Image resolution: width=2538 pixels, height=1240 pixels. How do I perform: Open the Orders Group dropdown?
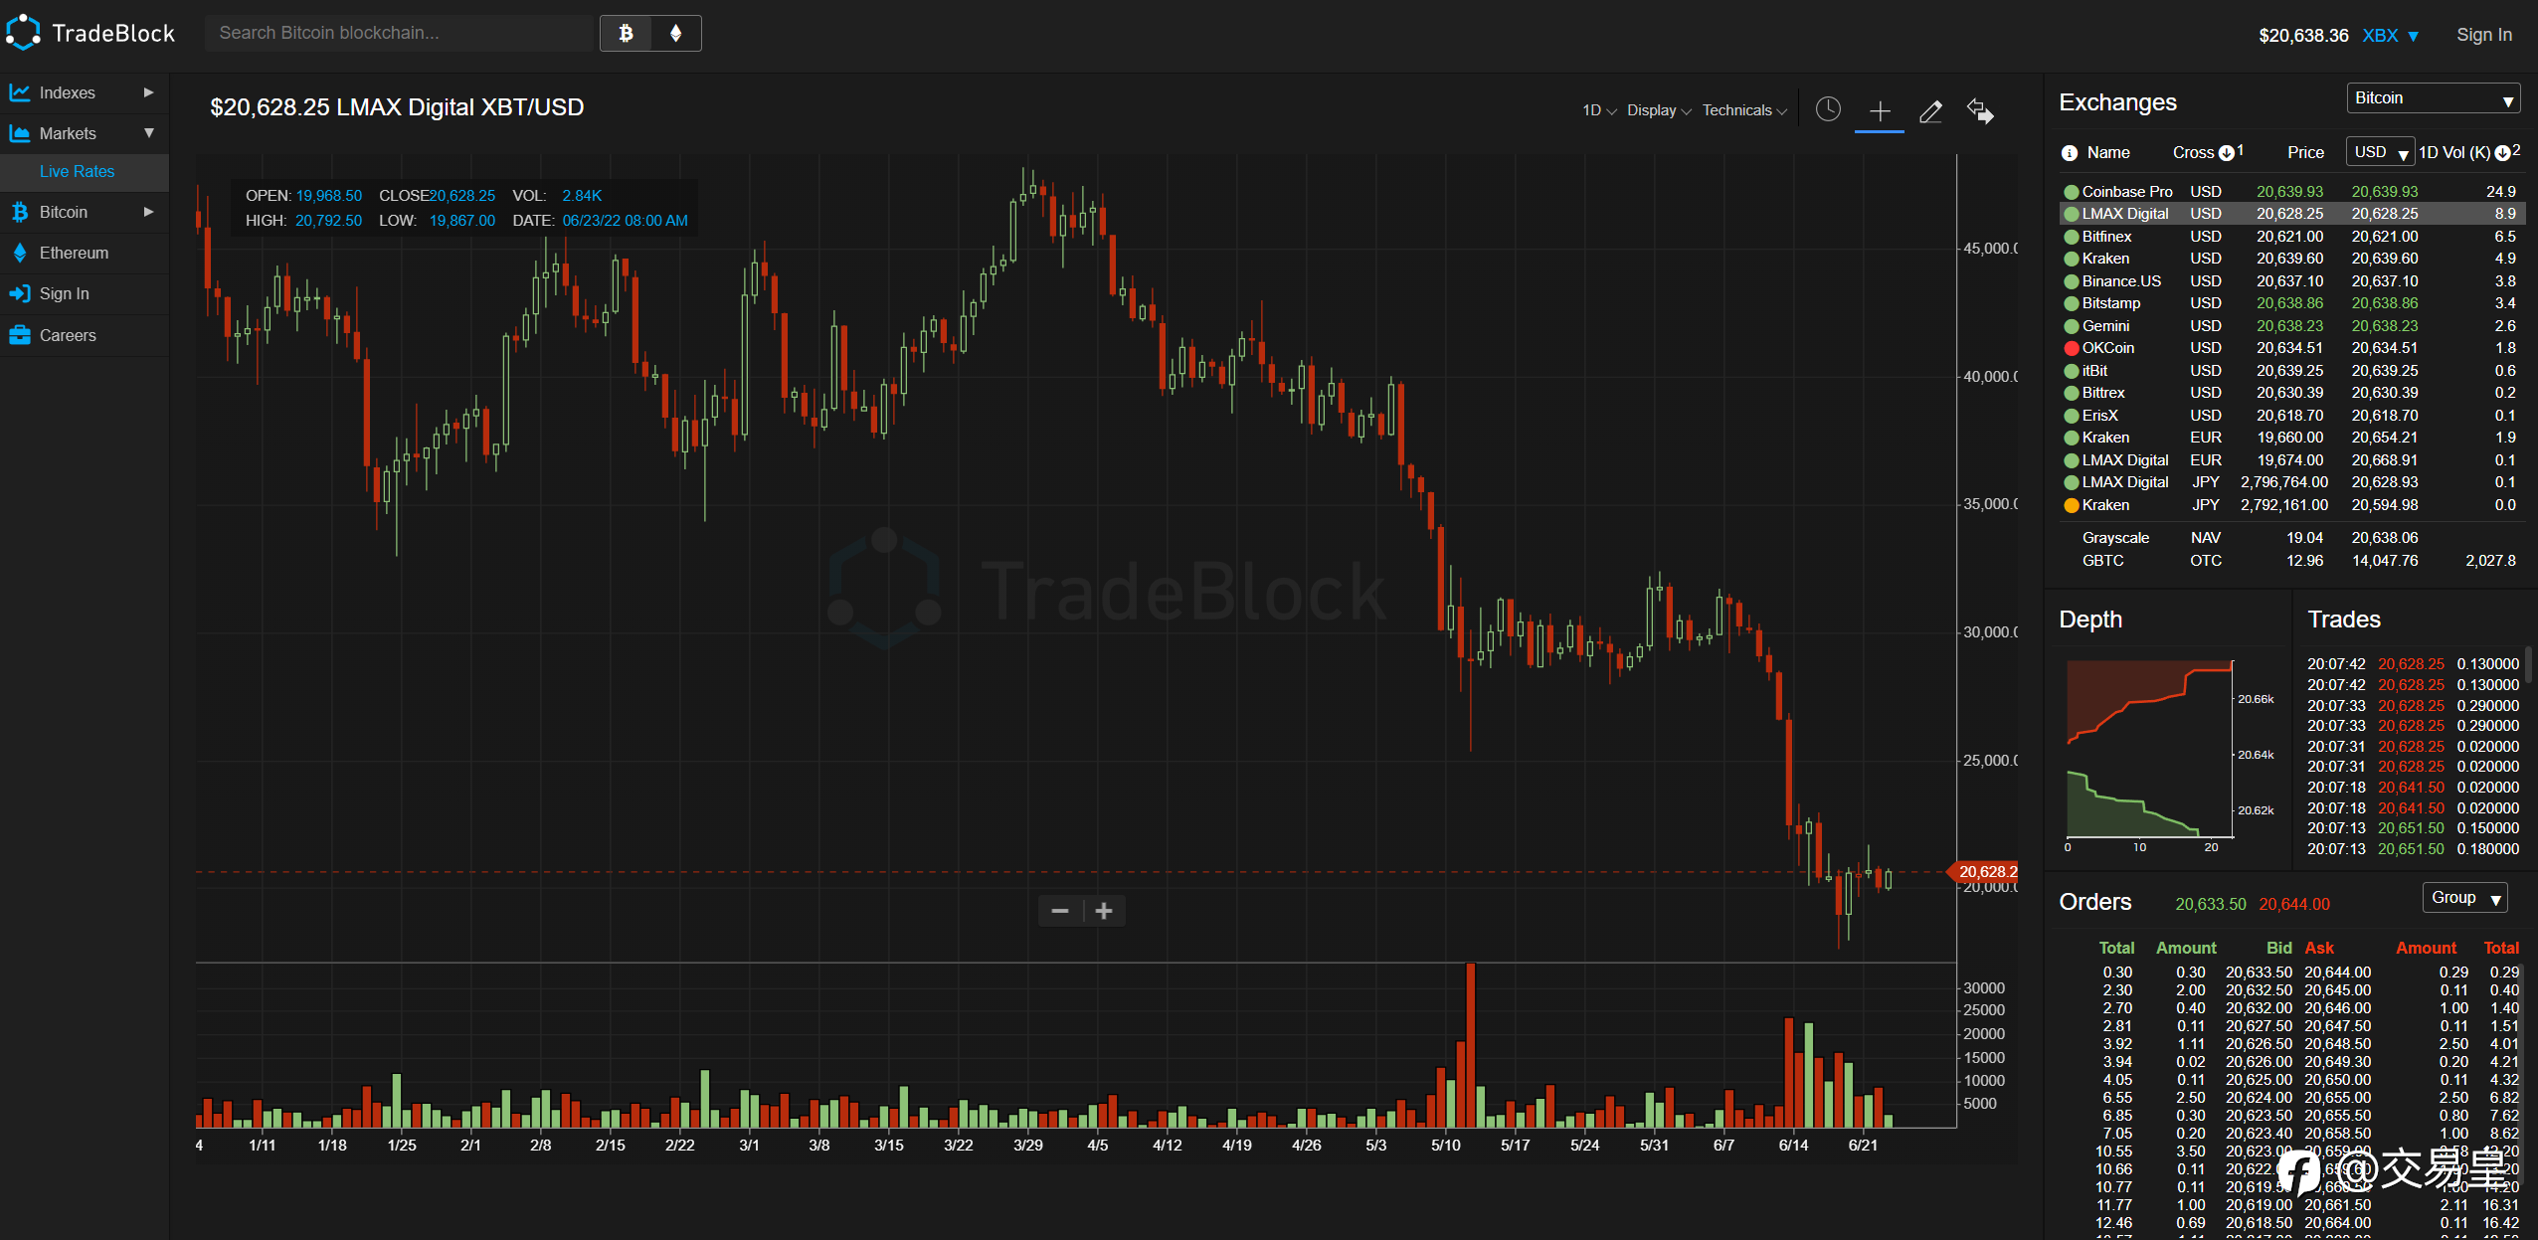pyautogui.click(x=2464, y=898)
